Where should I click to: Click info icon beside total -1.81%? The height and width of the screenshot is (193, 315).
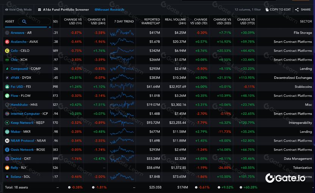[x=93, y=187]
